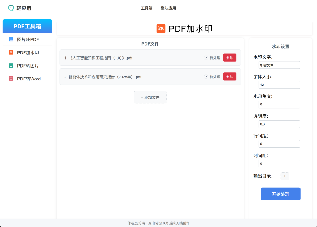317x227 pixels.
Task: Open the 图片转PDF tool from the sidebar
Action: pyautogui.click(x=27, y=39)
